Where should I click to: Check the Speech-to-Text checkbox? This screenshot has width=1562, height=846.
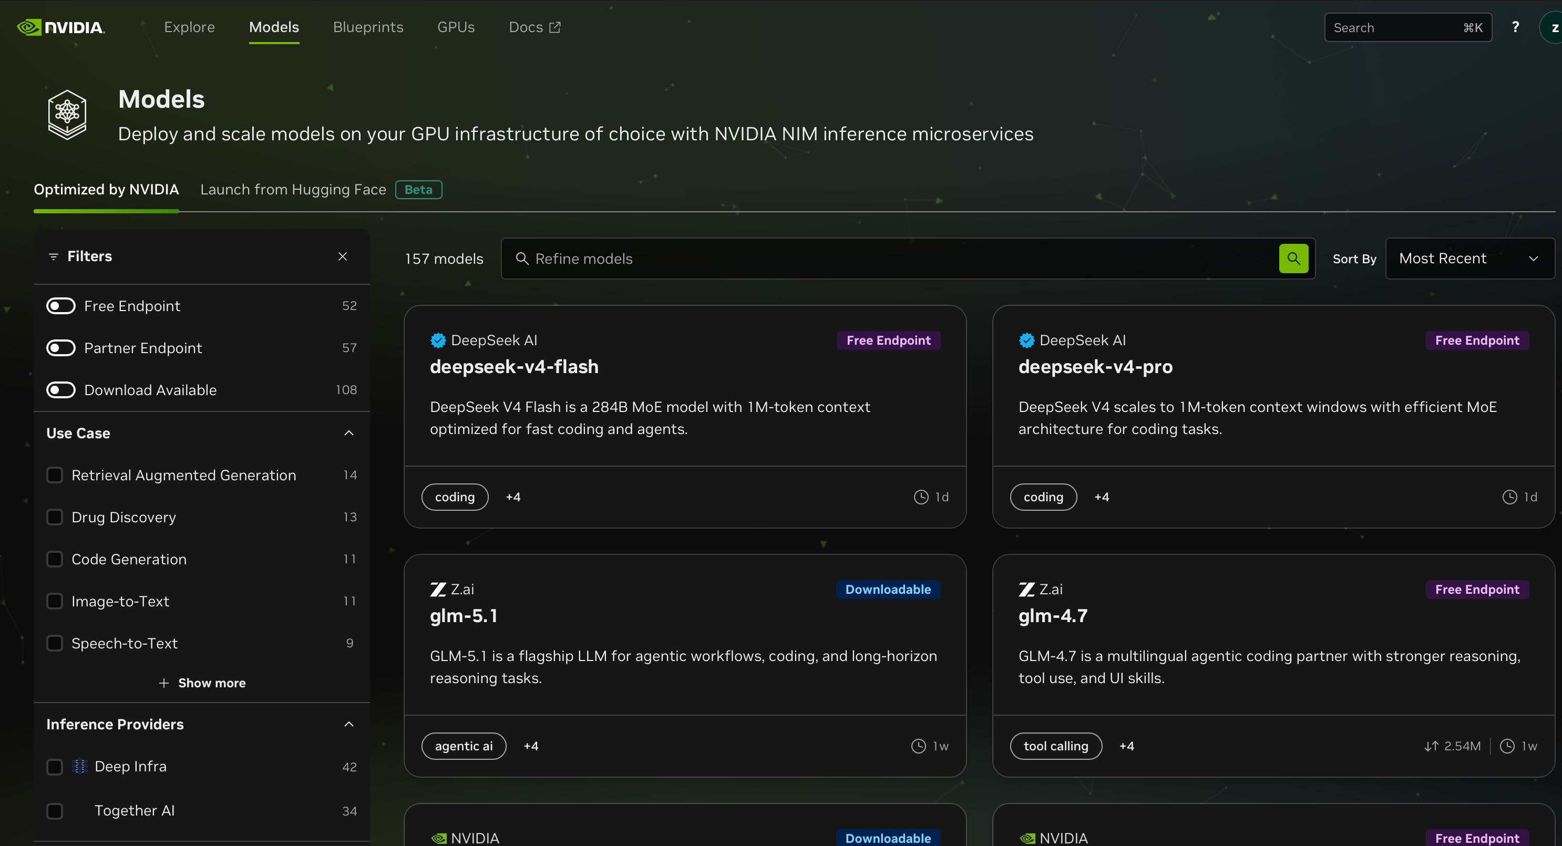coord(55,643)
